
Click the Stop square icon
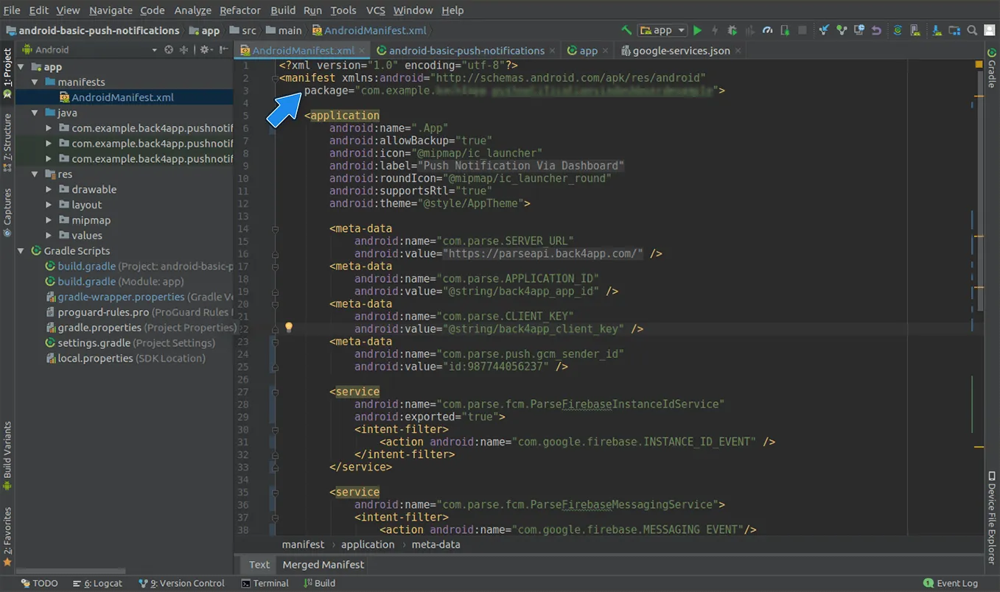click(x=803, y=30)
